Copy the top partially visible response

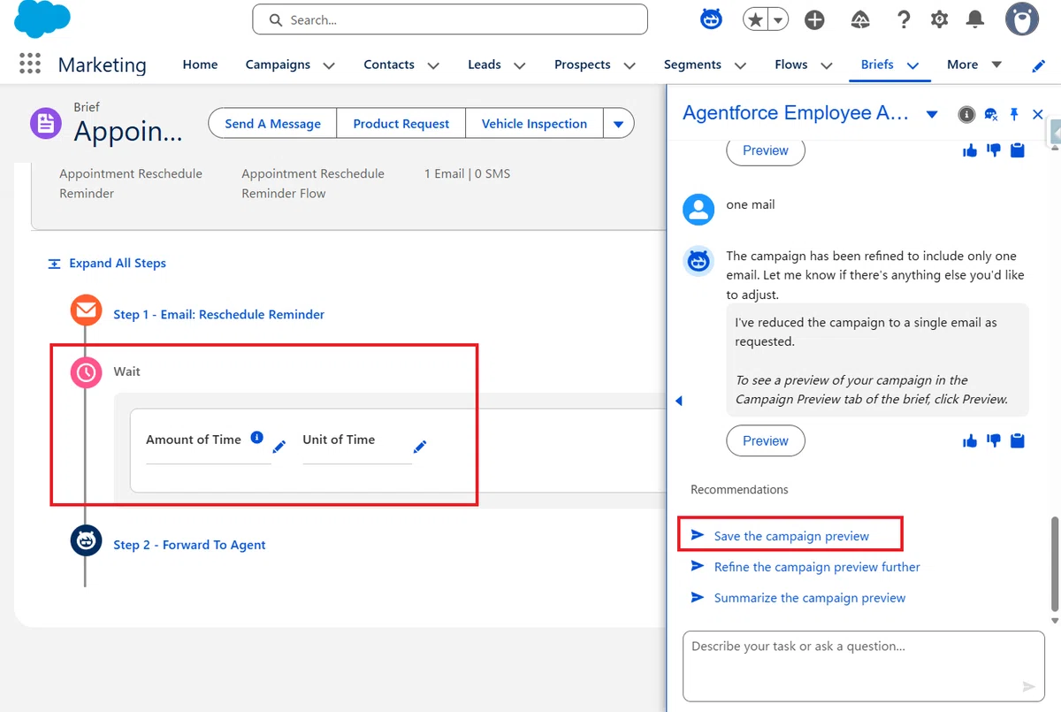pos(1018,150)
